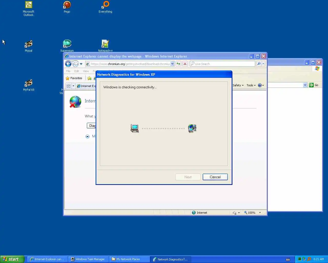Select the Mypal raccoon desktop icon
This screenshot has width=328, height=263.
click(x=28, y=46)
